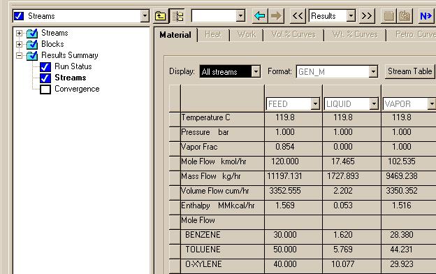Click the Pressure bar row label

click(205, 132)
